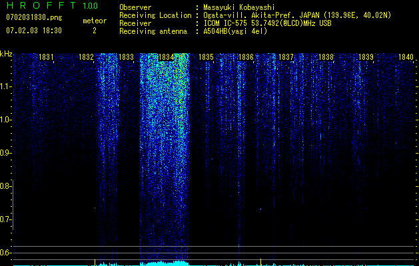Click the HROFFT 1.0.0 title text
The height and width of the screenshot is (266, 419).
[x=52, y=5]
